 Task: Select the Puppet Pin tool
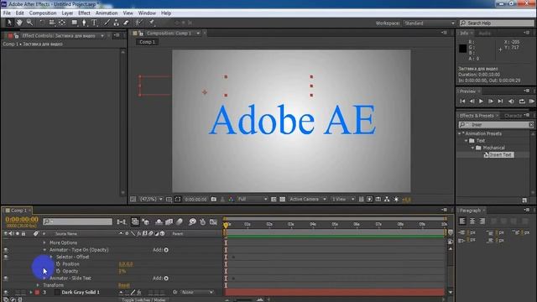(x=151, y=23)
